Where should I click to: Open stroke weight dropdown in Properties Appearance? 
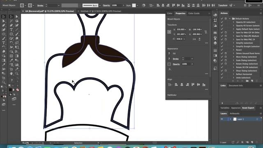(192, 59)
